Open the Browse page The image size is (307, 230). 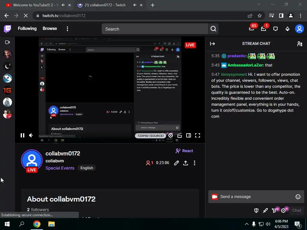50,28
